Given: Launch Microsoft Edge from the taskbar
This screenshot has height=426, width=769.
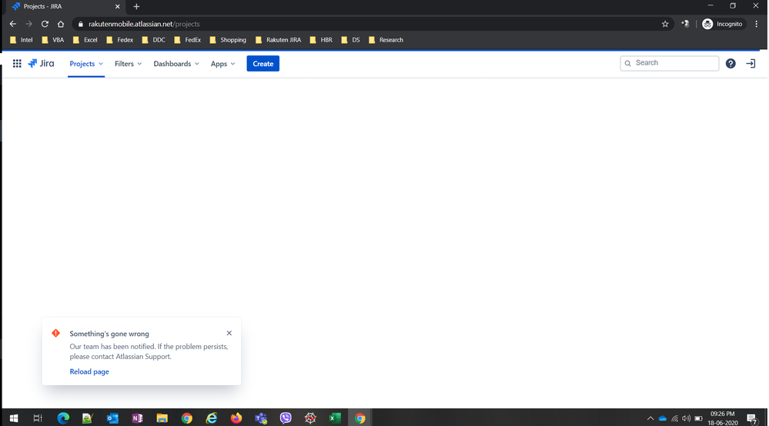Looking at the screenshot, I should click(x=63, y=418).
